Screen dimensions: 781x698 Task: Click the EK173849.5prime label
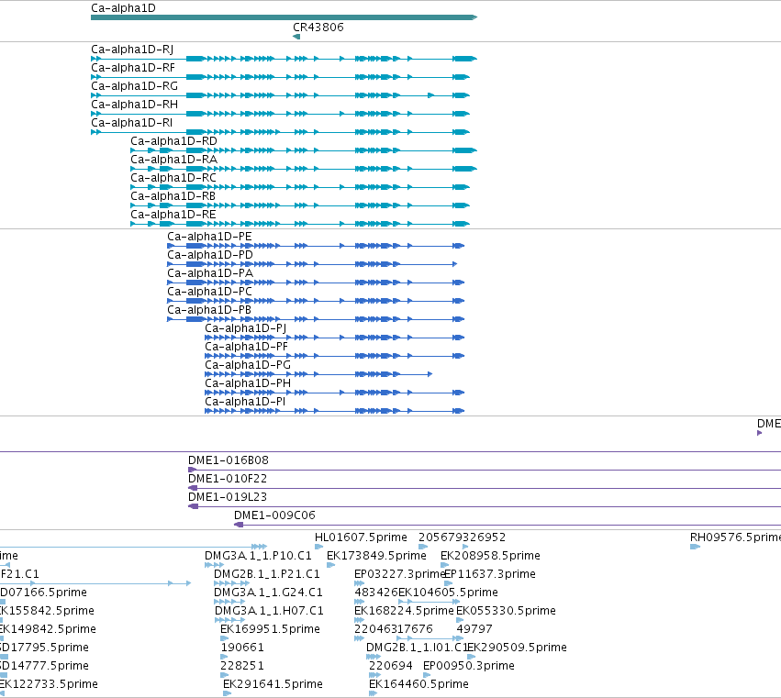click(376, 556)
